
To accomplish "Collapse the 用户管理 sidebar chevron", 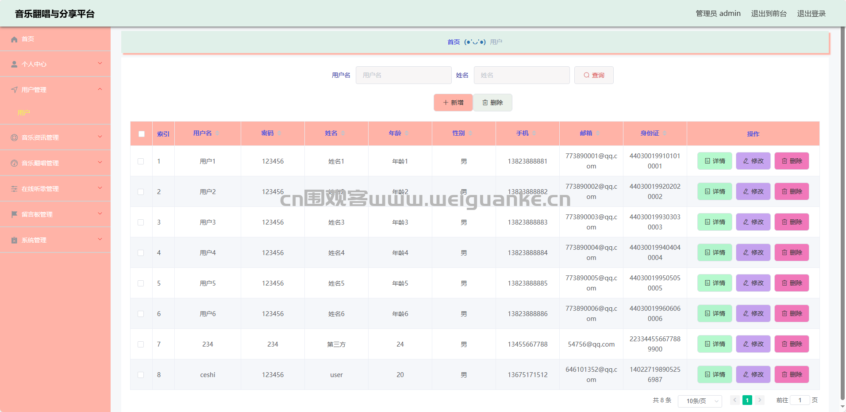I will click(100, 89).
